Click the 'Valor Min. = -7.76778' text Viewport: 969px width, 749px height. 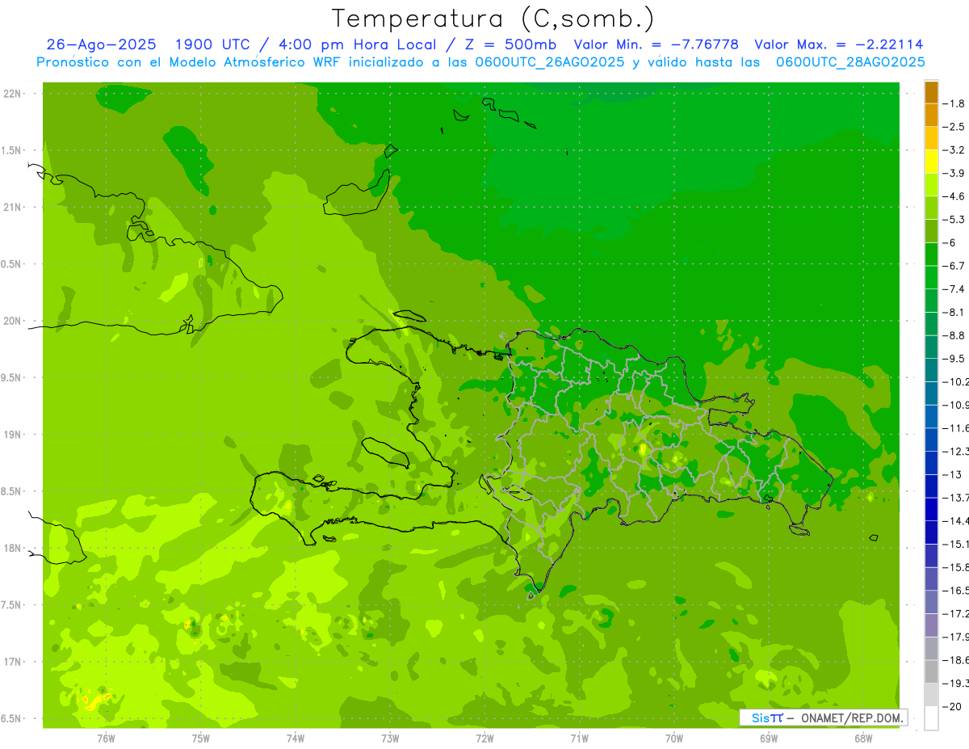click(656, 45)
